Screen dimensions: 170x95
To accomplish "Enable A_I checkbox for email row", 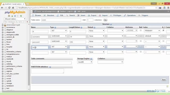I will pyautogui.click(x=163, y=46).
